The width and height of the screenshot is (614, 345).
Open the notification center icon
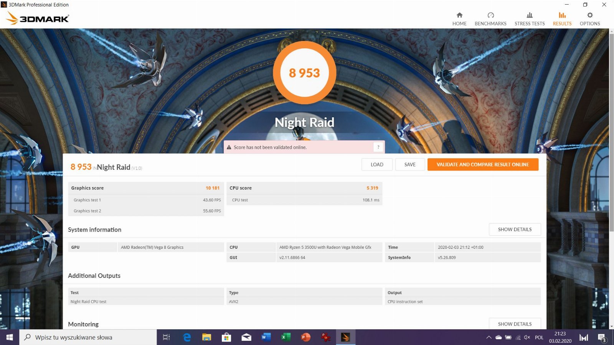602,338
